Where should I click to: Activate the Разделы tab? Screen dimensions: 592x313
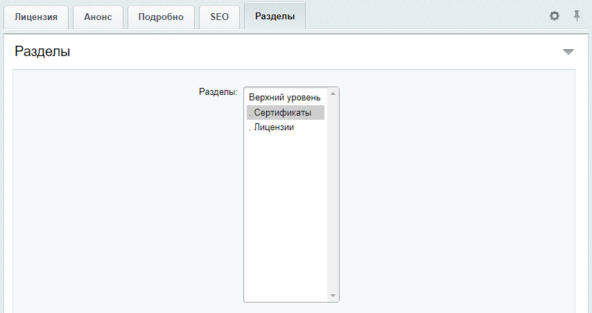click(x=275, y=16)
